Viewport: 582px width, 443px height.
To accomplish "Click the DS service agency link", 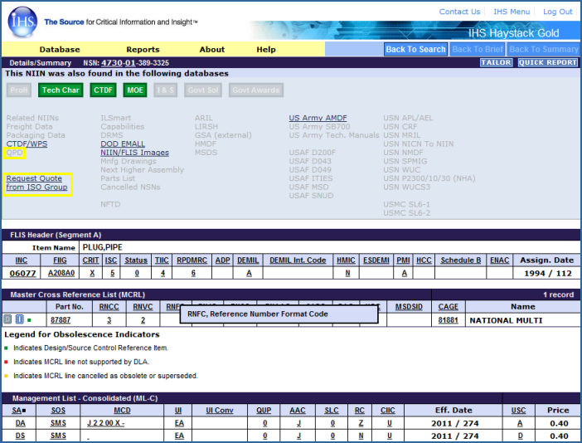I will (x=21, y=436).
